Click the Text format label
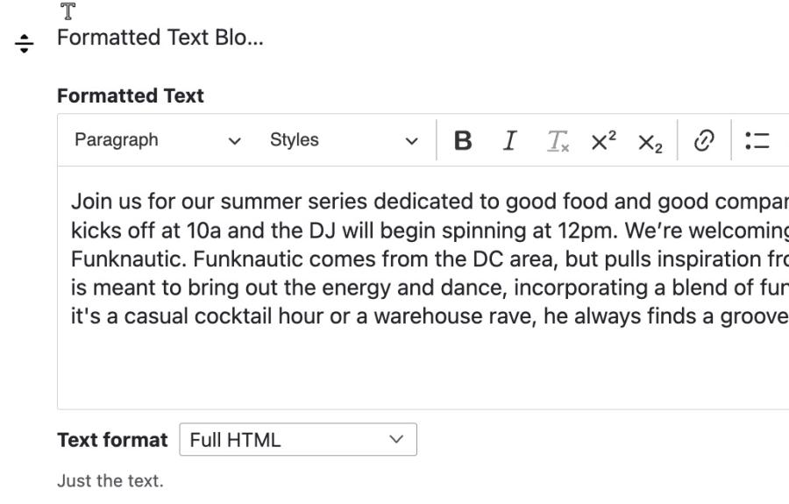Image resolution: width=789 pixels, height=504 pixels. 112,440
